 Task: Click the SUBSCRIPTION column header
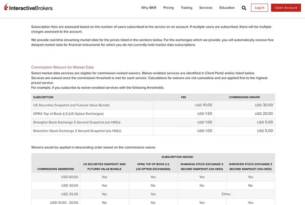(x=43, y=97)
